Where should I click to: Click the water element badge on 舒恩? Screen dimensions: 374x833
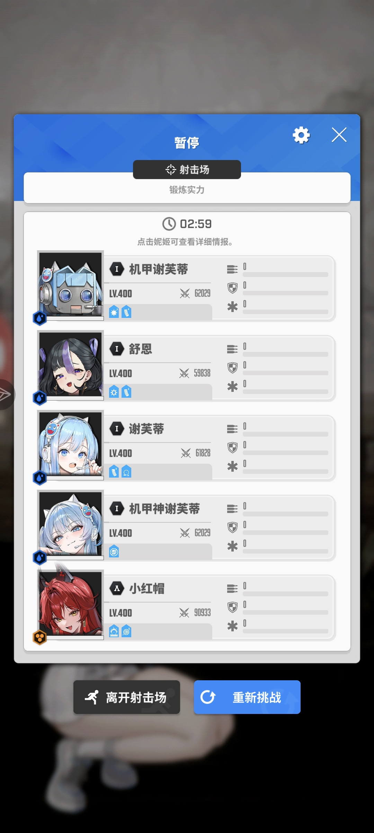(40, 398)
